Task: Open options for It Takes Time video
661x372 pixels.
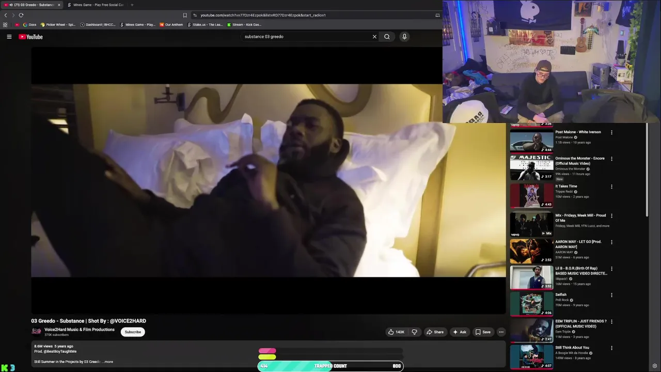Action: [x=611, y=187]
